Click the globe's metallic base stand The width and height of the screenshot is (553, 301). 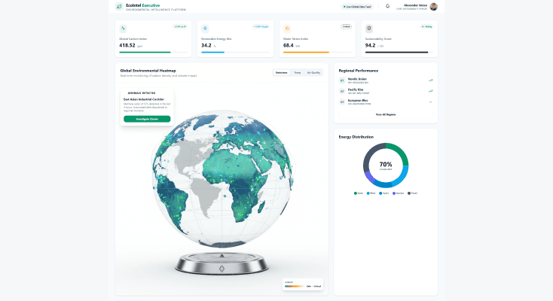(222, 263)
